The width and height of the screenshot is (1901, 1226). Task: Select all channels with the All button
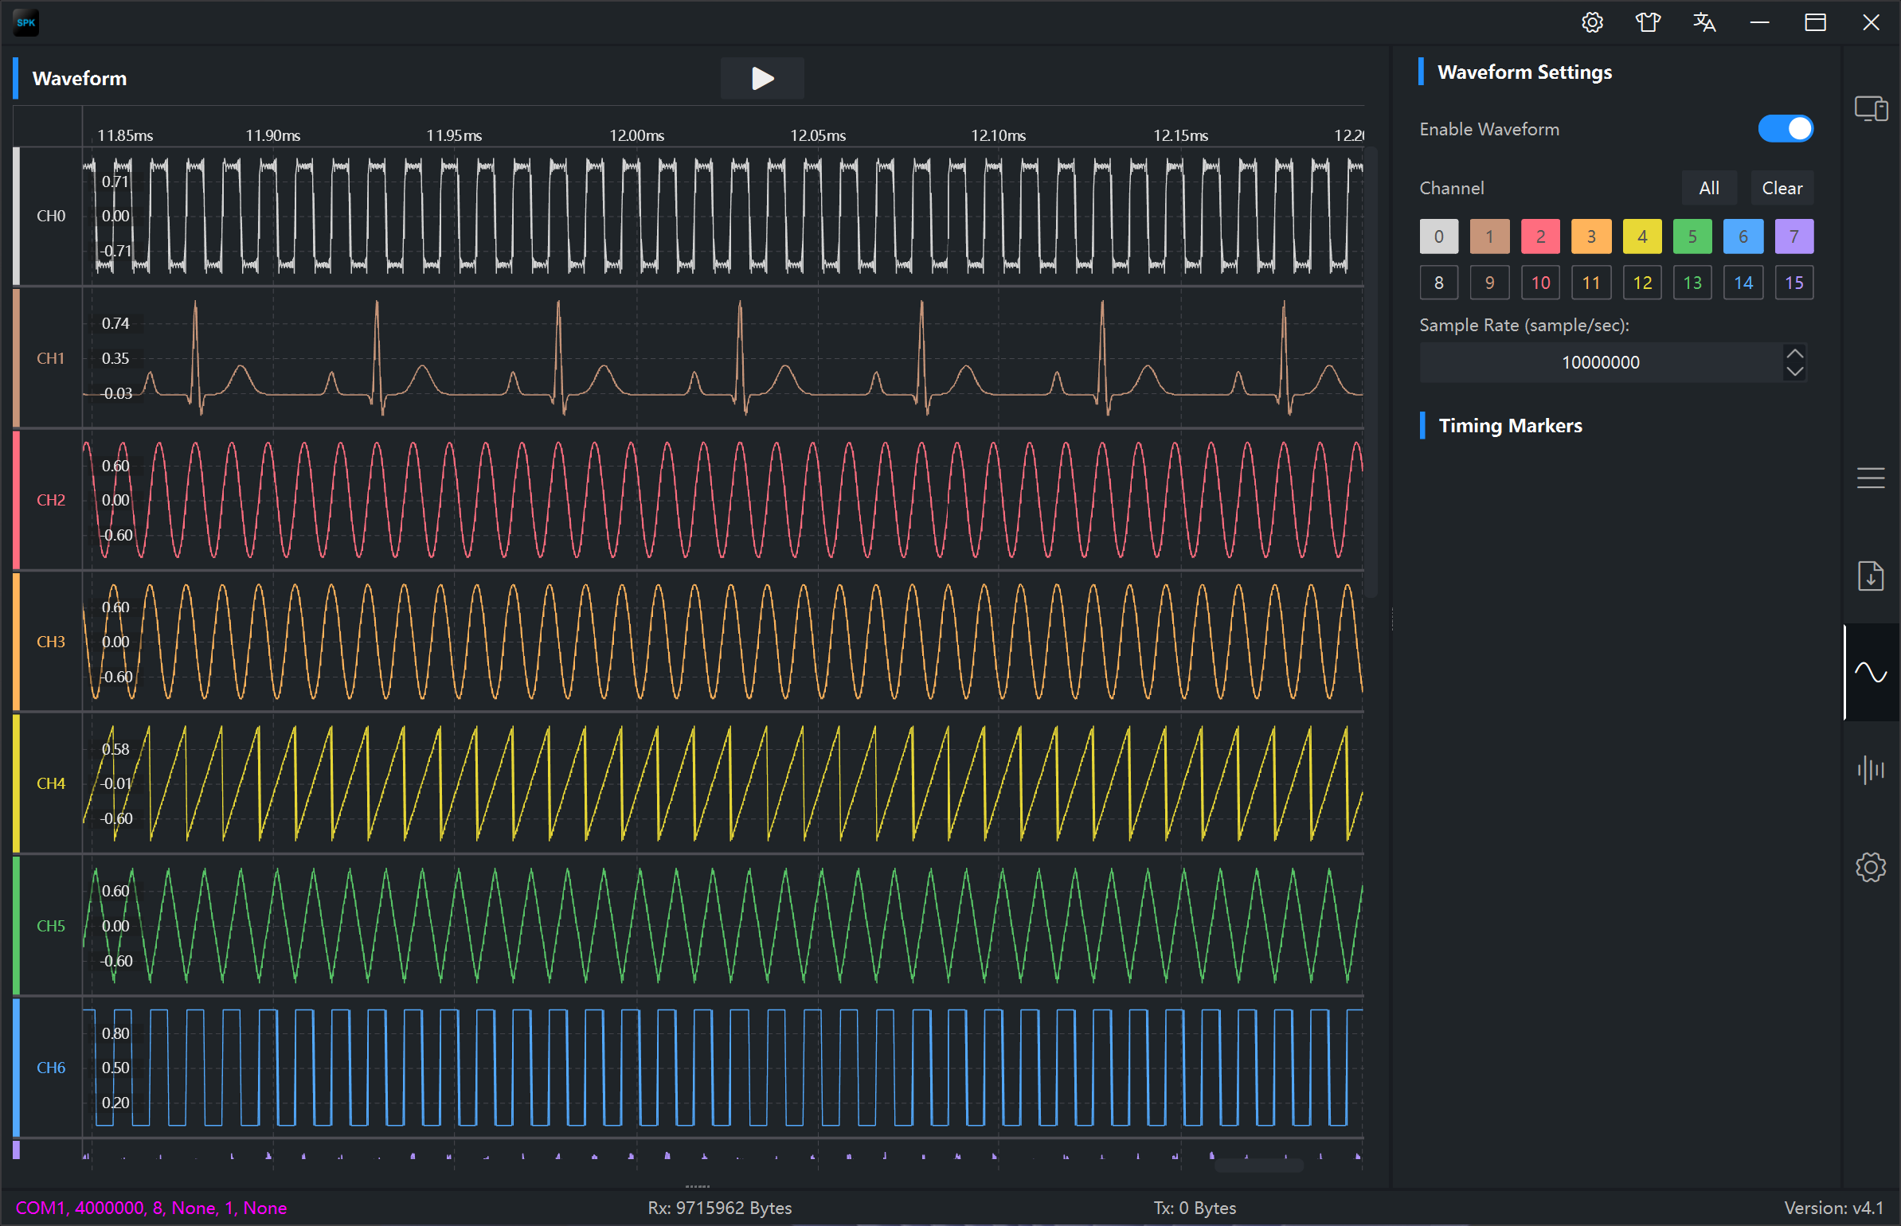coord(1709,188)
